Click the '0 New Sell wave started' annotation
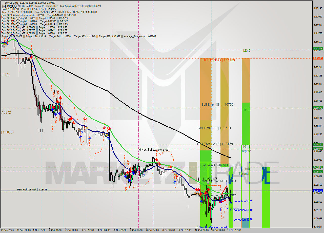This screenshot has height=233, width=324. 154,150
